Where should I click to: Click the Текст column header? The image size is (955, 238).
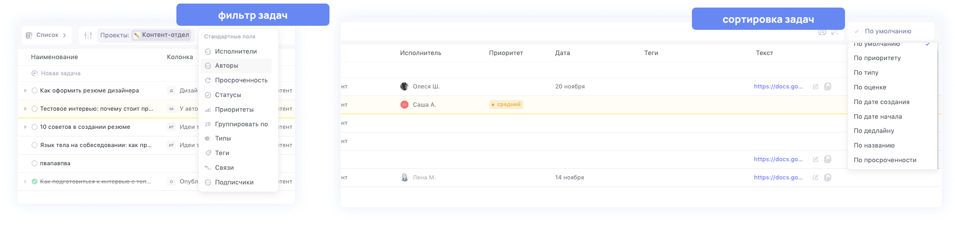pos(764,53)
